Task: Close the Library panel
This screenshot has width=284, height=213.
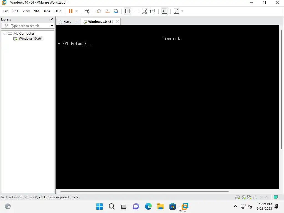Action: tap(52, 19)
